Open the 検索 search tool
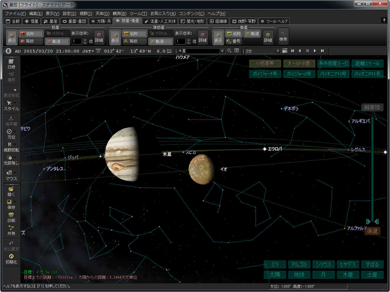390x292 pixels. 283,36
